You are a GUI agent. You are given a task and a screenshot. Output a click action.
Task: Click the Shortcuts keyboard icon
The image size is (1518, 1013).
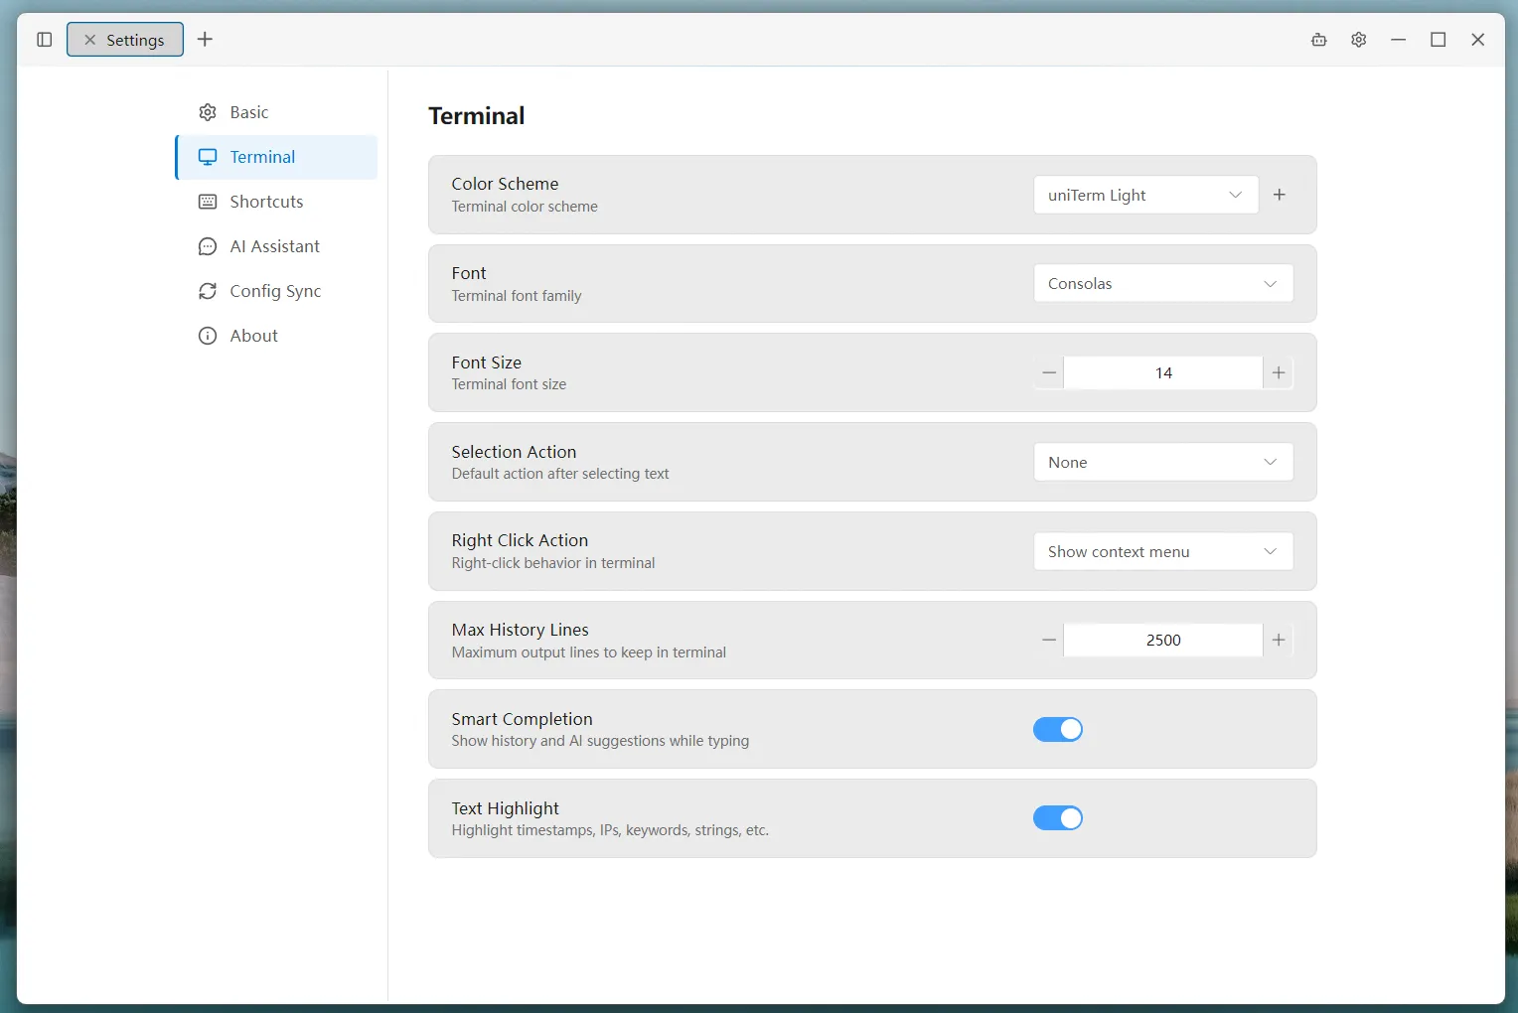pos(208,202)
